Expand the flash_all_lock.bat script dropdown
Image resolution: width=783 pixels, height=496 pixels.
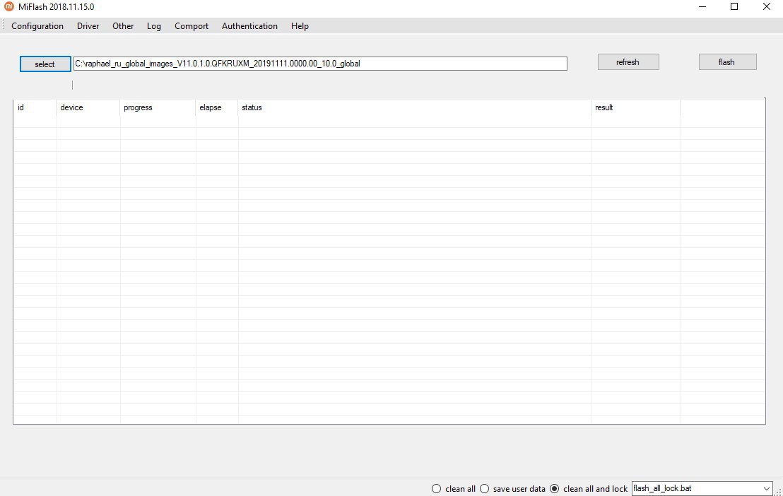766,488
